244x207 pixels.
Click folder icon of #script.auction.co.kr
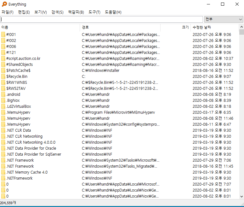pos(3,58)
